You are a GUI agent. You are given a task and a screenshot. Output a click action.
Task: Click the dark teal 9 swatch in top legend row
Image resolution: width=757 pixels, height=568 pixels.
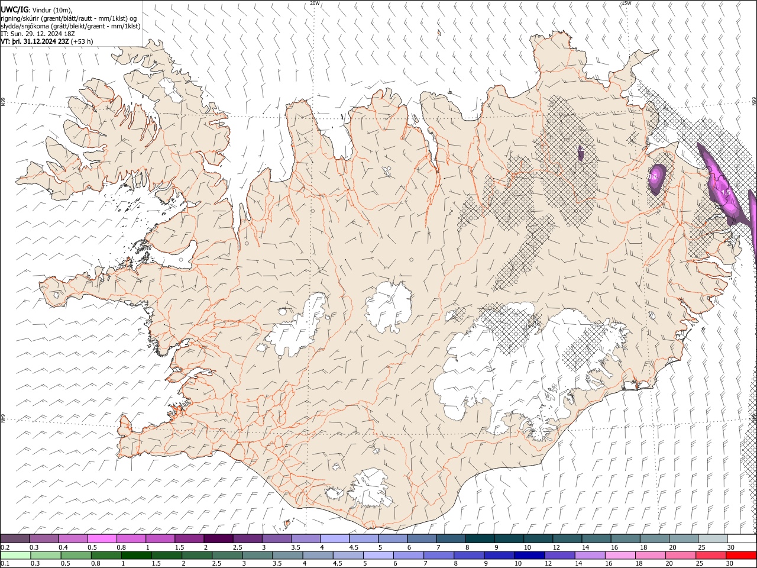pyautogui.click(x=480, y=539)
